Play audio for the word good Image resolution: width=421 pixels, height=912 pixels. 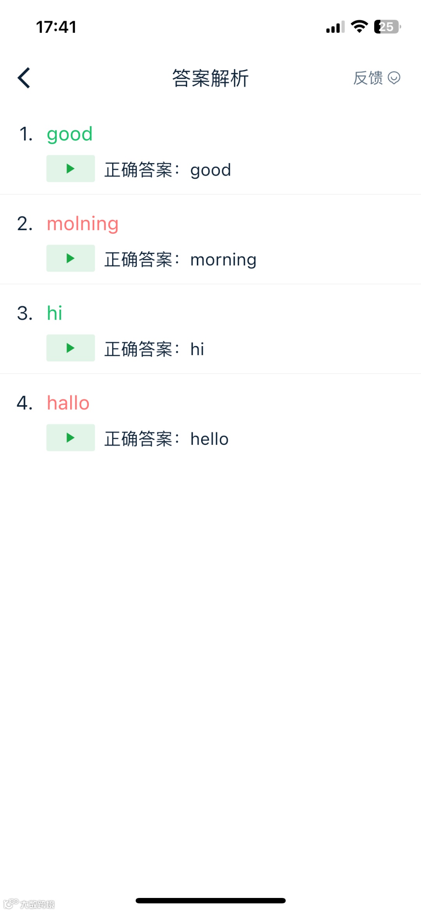pyautogui.click(x=71, y=169)
